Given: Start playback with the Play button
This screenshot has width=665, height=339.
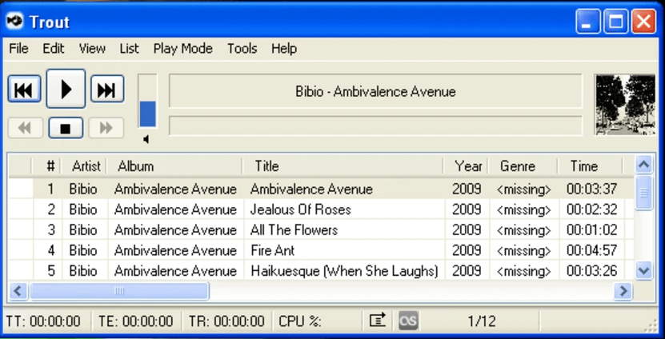Looking at the screenshot, I should (x=66, y=89).
